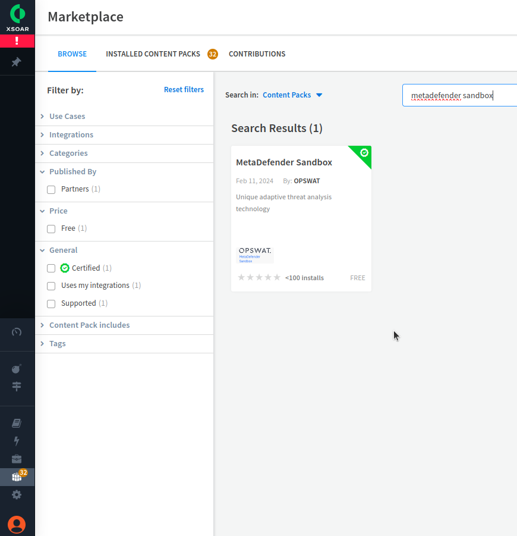Click the pin icon in the sidebar
This screenshot has height=536, width=517.
click(x=17, y=62)
